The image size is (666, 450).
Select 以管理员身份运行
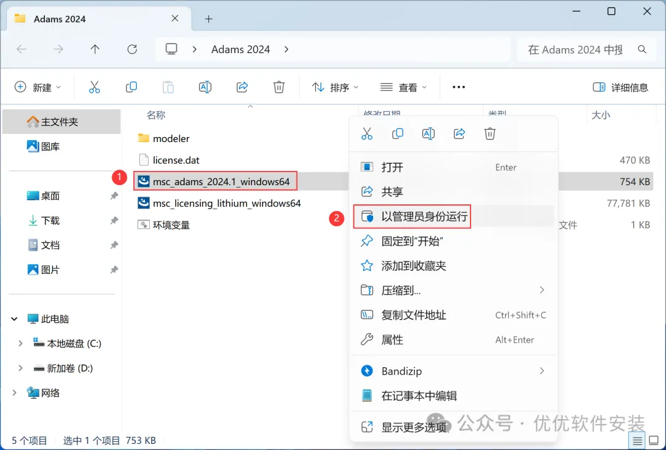[x=453, y=217]
